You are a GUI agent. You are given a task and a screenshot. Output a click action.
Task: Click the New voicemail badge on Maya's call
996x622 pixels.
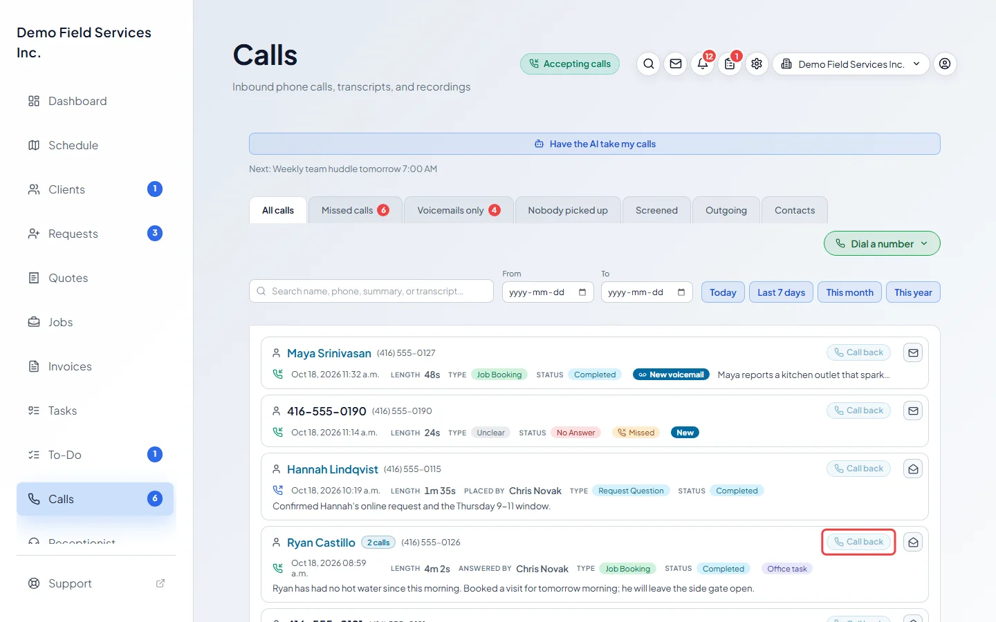[x=671, y=375]
